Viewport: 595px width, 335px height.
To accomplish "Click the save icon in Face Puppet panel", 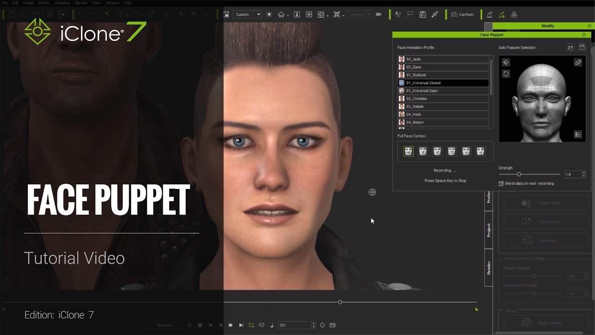I will (x=582, y=47).
